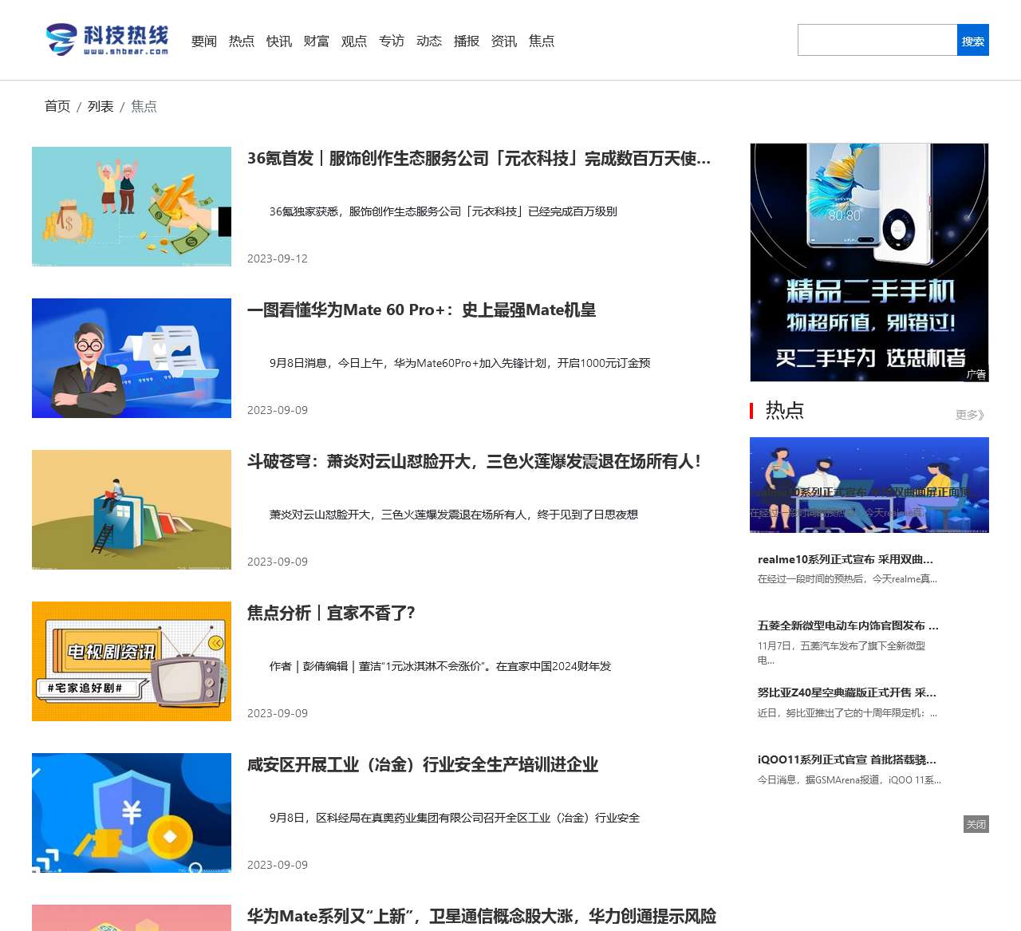Screen dimensions: 1021x931
Task: Click the 列表 breadcrumb link
Action: 101,105
